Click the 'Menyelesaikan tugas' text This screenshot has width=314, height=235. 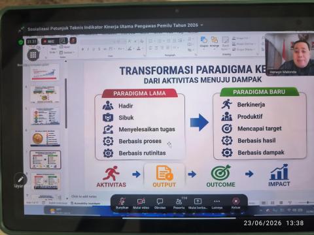pos(147,129)
